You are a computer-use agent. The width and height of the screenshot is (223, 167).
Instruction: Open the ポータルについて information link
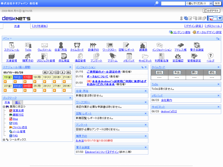97,76
